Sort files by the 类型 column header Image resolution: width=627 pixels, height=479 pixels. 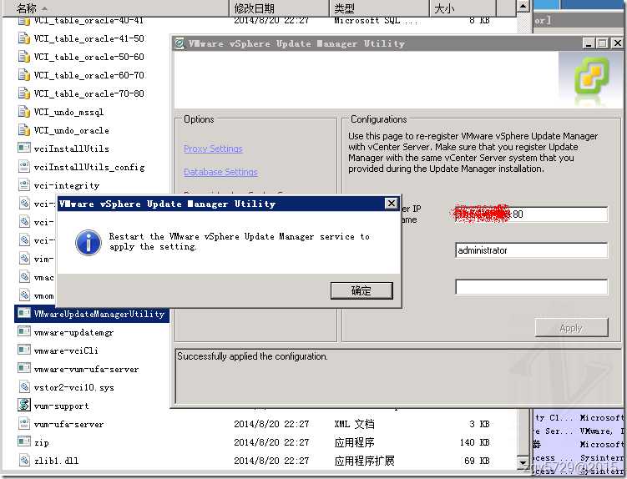(x=379, y=8)
